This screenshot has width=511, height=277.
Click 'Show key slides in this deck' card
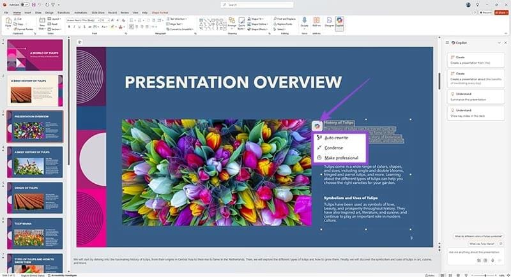click(x=475, y=113)
